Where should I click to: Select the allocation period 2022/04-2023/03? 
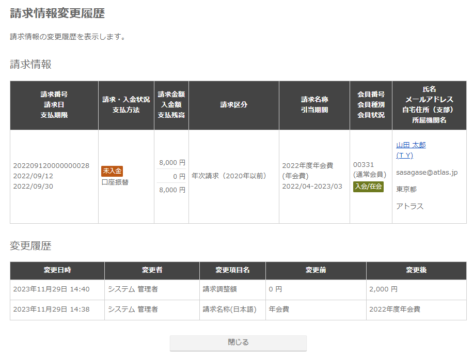(x=312, y=186)
